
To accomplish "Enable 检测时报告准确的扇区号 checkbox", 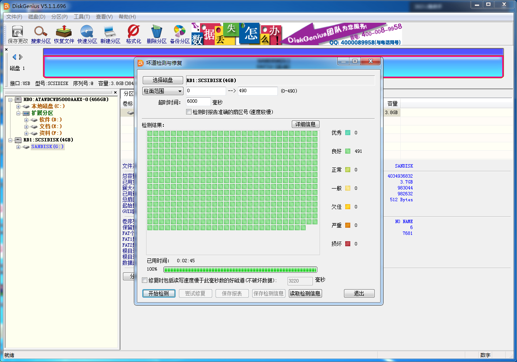I will click(x=189, y=112).
